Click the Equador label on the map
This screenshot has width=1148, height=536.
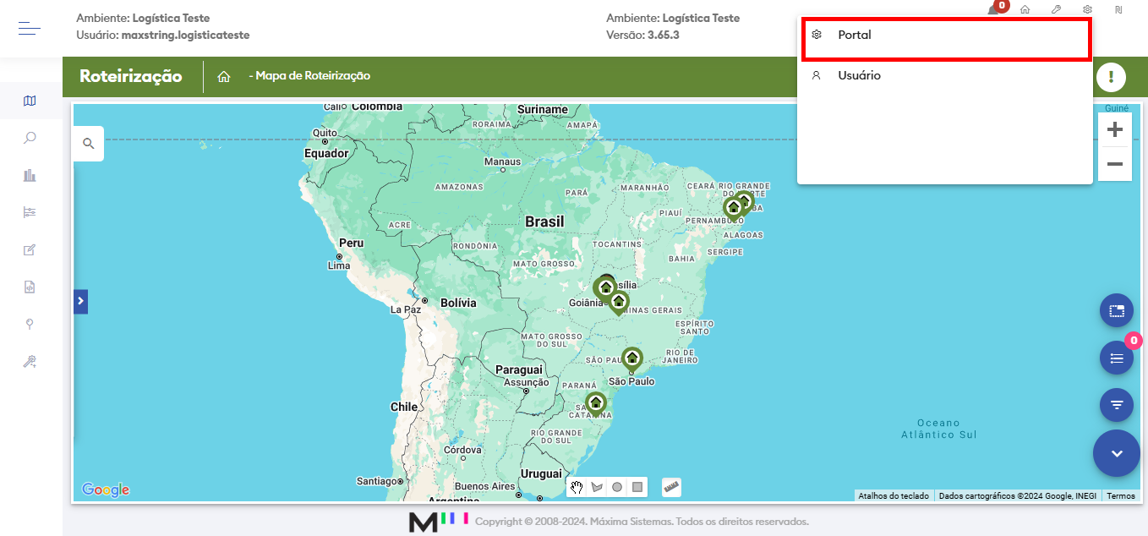point(326,154)
